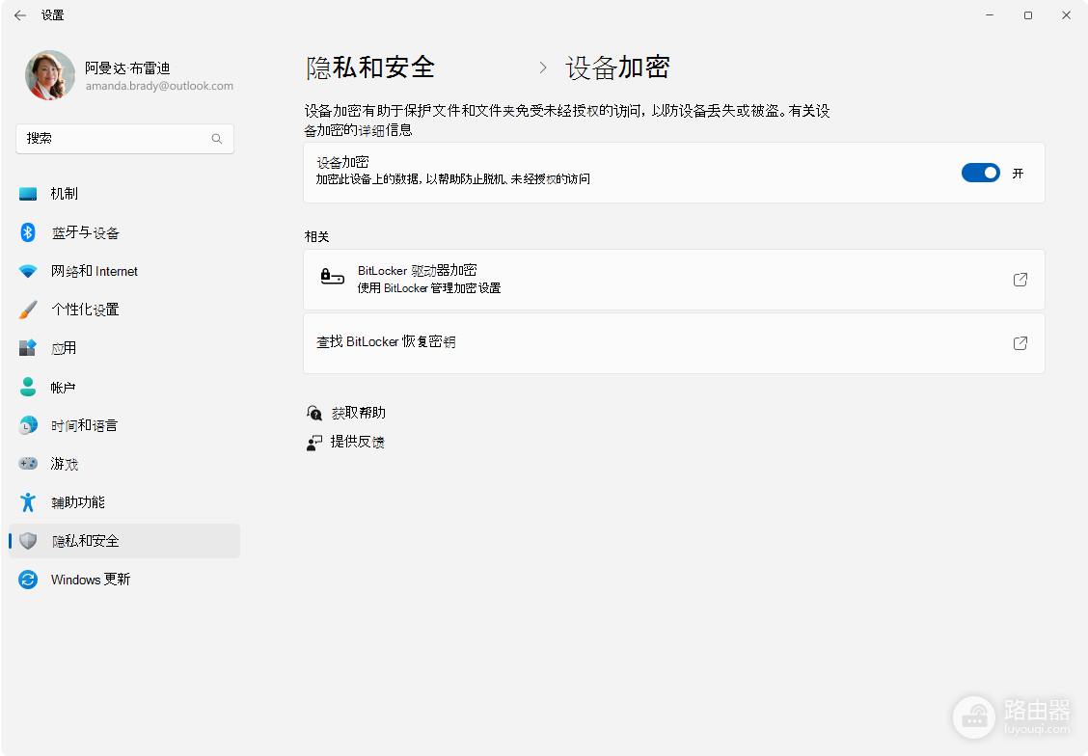
Task: Go to 网络和 Internet settings
Action: click(x=124, y=271)
